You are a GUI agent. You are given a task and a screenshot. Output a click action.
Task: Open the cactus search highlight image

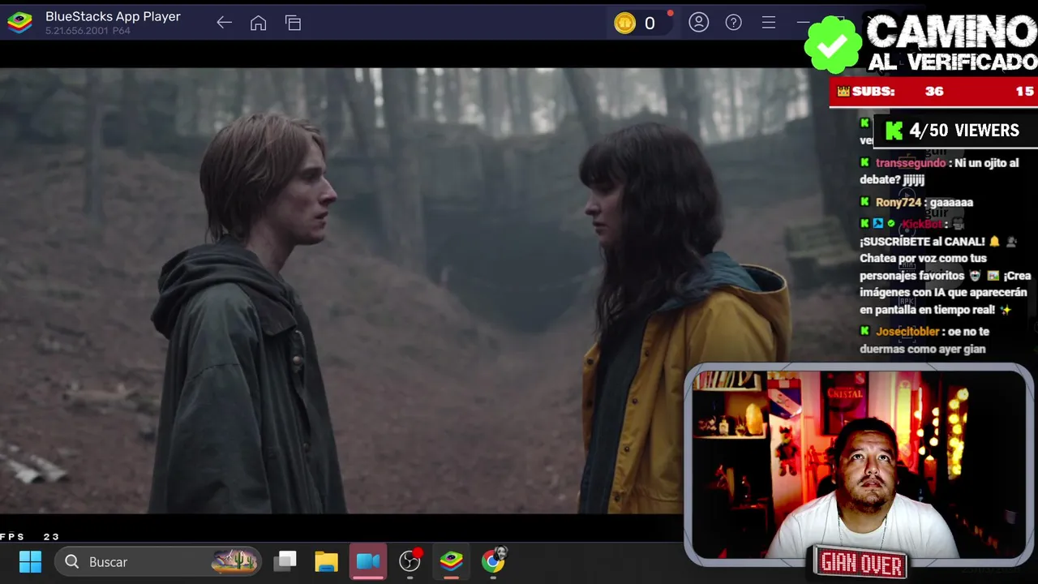point(234,561)
